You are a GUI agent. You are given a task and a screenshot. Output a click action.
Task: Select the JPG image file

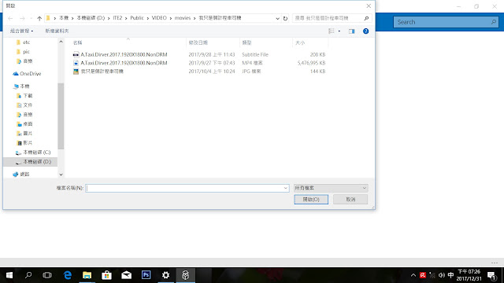tap(102, 72)
